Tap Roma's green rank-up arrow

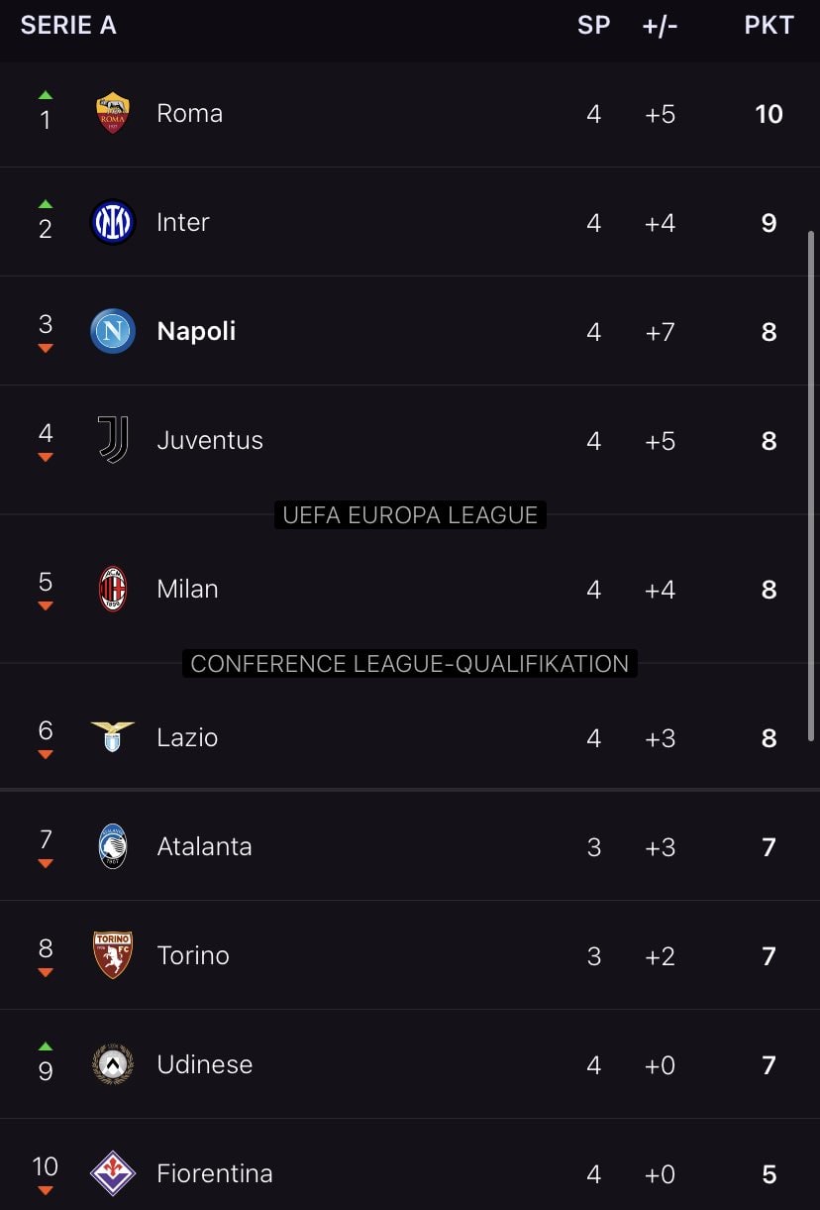pyautogui.click(x=45, y=95)
